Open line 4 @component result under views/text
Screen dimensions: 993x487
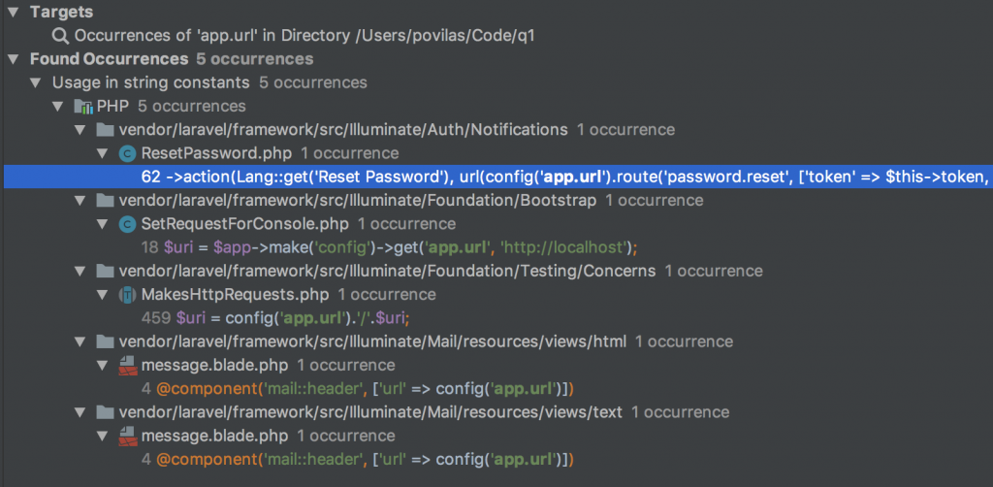tap(357, 460)
